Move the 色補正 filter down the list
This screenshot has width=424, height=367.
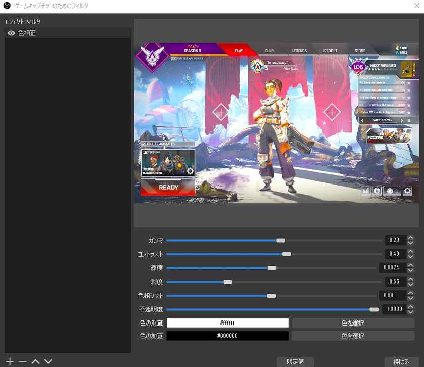click(48, 361)
